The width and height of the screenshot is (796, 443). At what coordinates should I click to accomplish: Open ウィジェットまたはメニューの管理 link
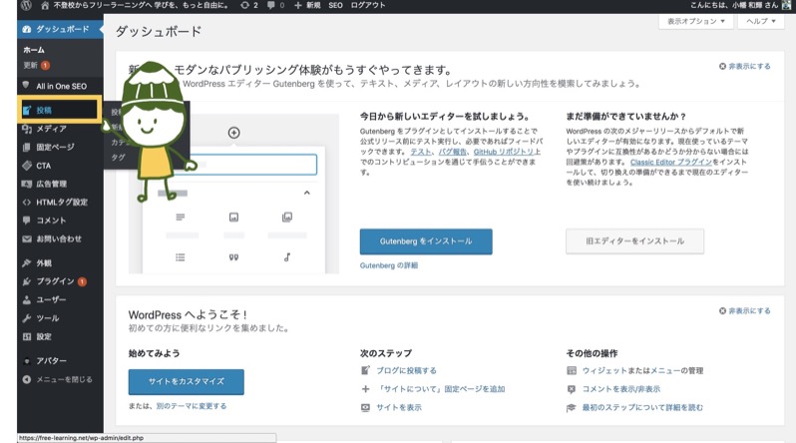coord(642,371)
